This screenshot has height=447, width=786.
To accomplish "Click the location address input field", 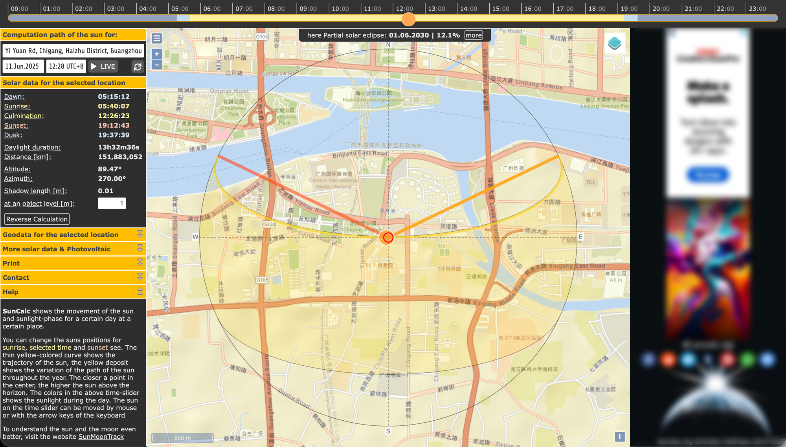I will (73, 51).
